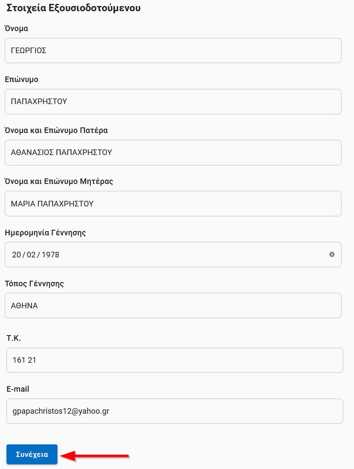354x469 pixels.
Task: Click the E-mail field with the yahoo address
Action: click(x=175, y=411)
